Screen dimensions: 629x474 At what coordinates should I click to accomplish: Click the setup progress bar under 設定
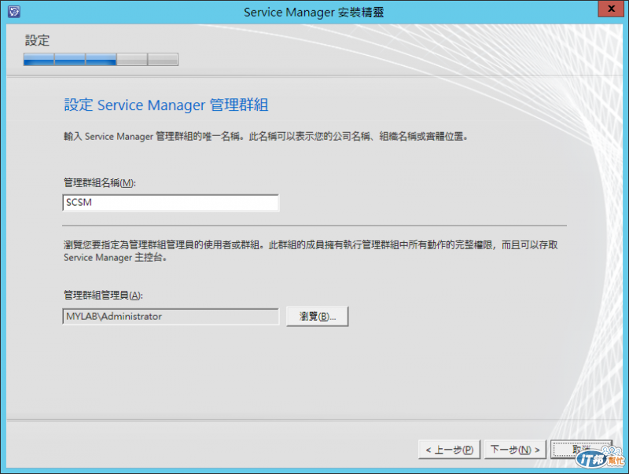pyautogui.click(x=101, y=60)
